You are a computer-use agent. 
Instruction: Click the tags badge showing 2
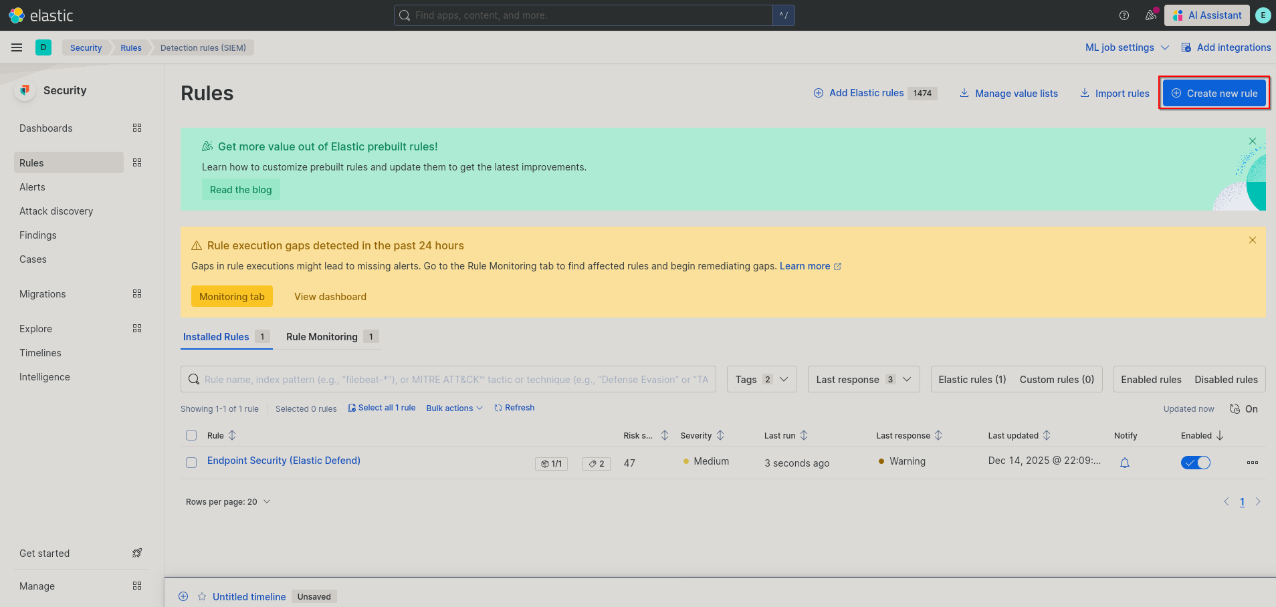click(x=597, y=463)
